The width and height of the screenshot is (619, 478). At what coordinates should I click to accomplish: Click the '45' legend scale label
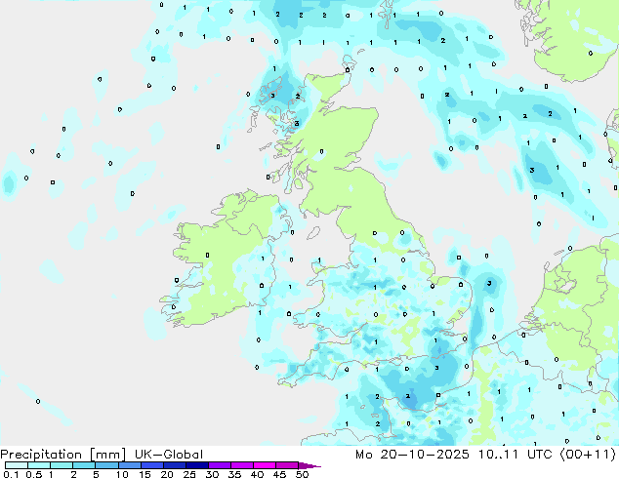click(279, 474)
